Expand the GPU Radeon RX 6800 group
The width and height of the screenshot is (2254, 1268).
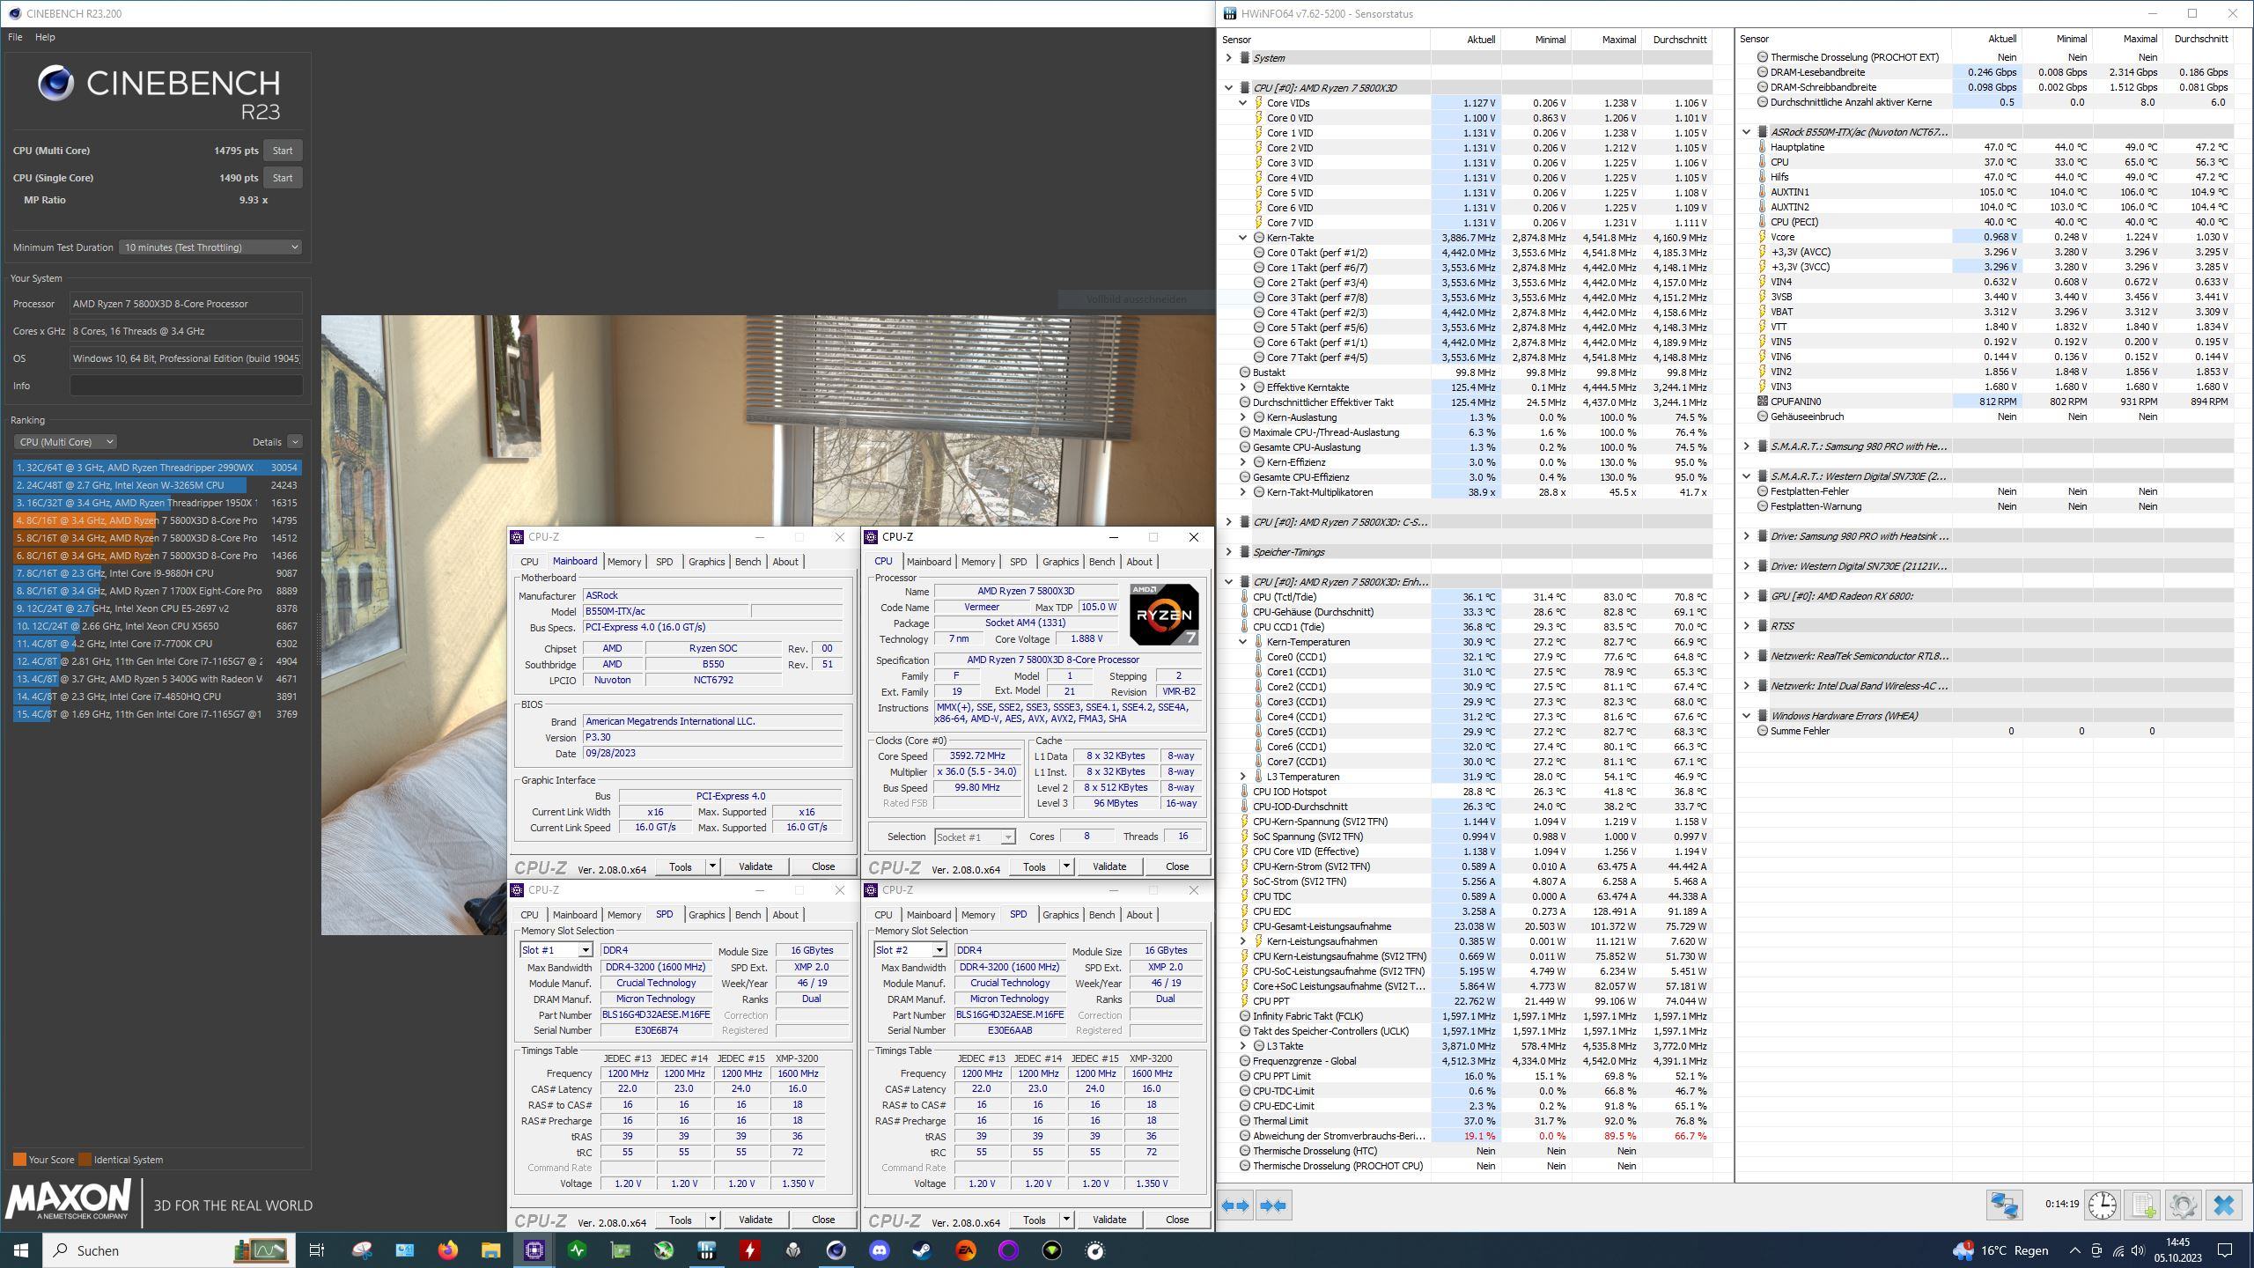pyautogui.click(x=1747, y=596)
